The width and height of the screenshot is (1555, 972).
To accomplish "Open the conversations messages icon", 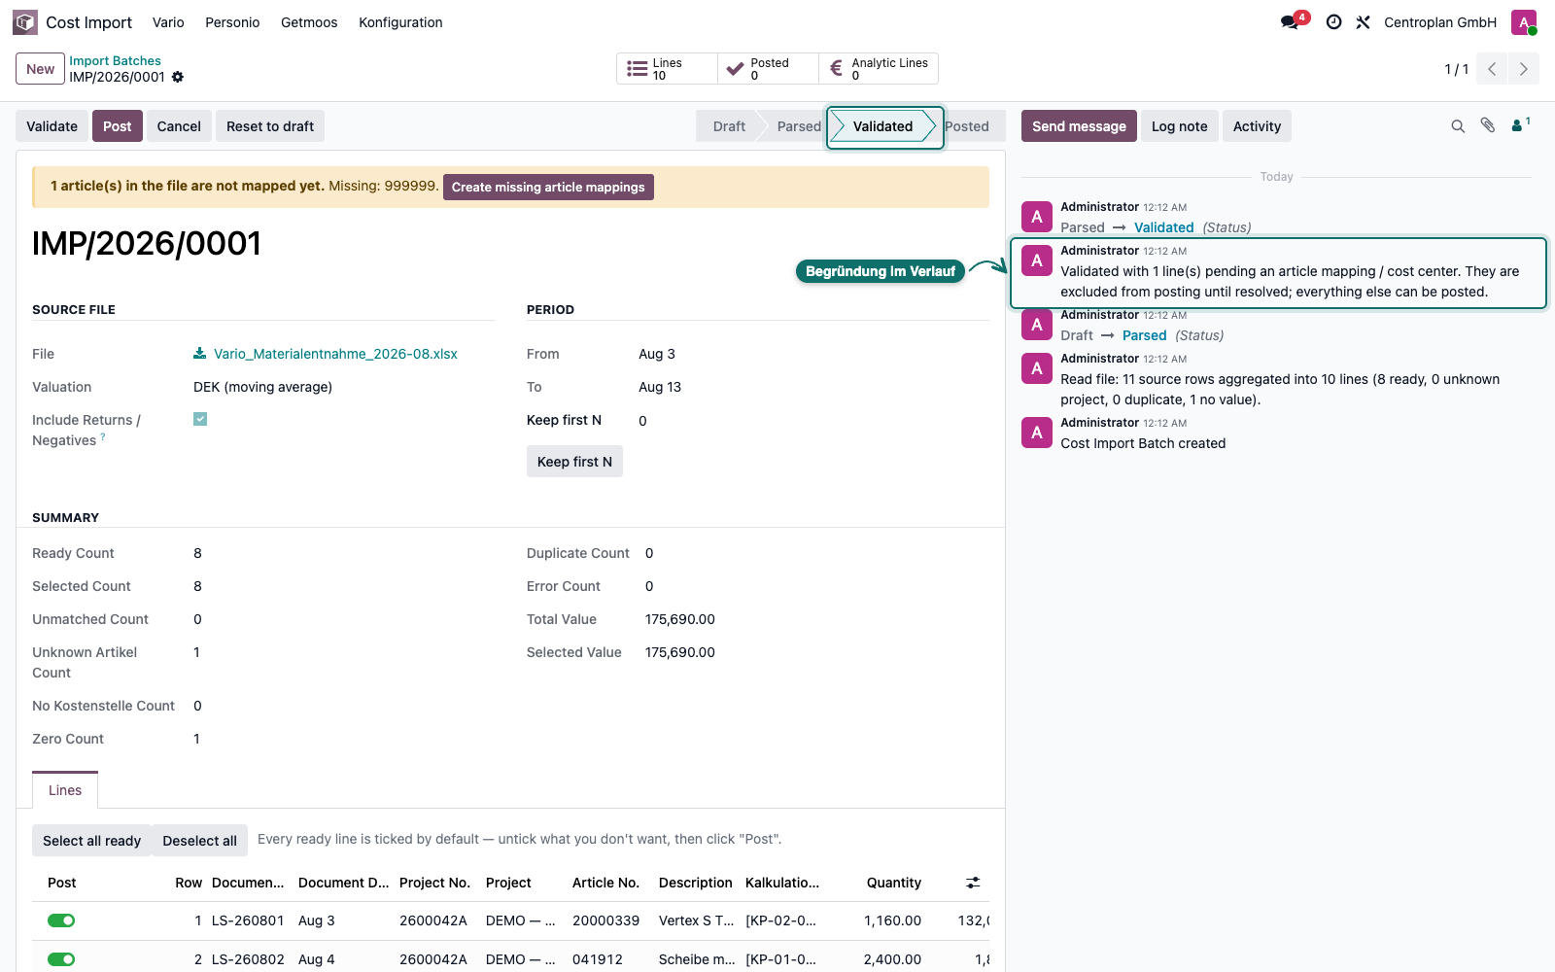I will coord(1291,22).
